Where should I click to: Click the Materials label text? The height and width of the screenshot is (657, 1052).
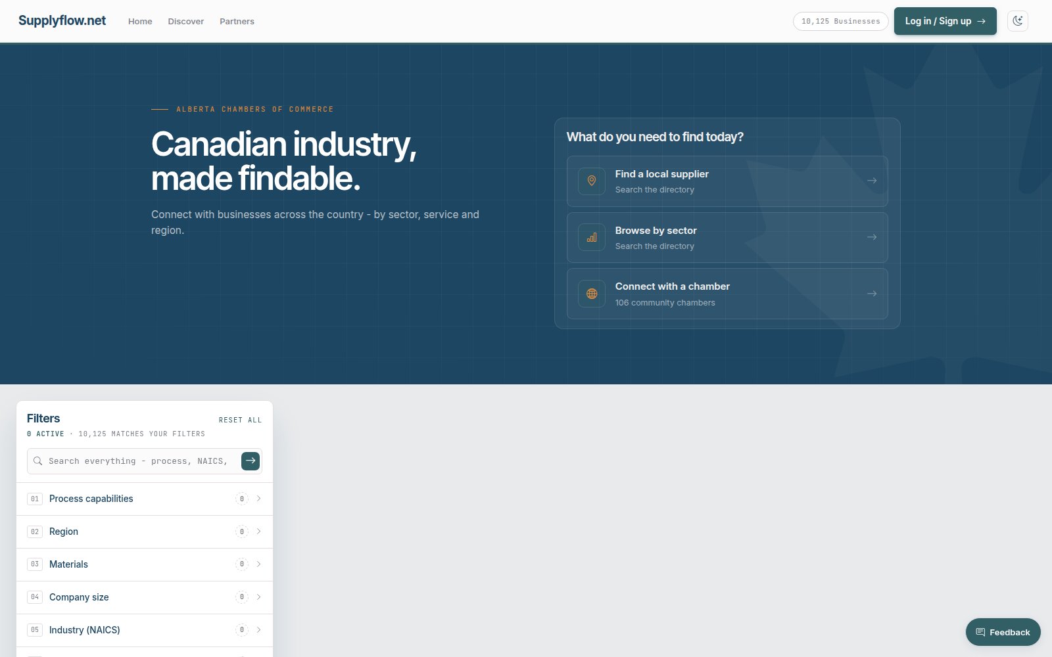(68, 564)
